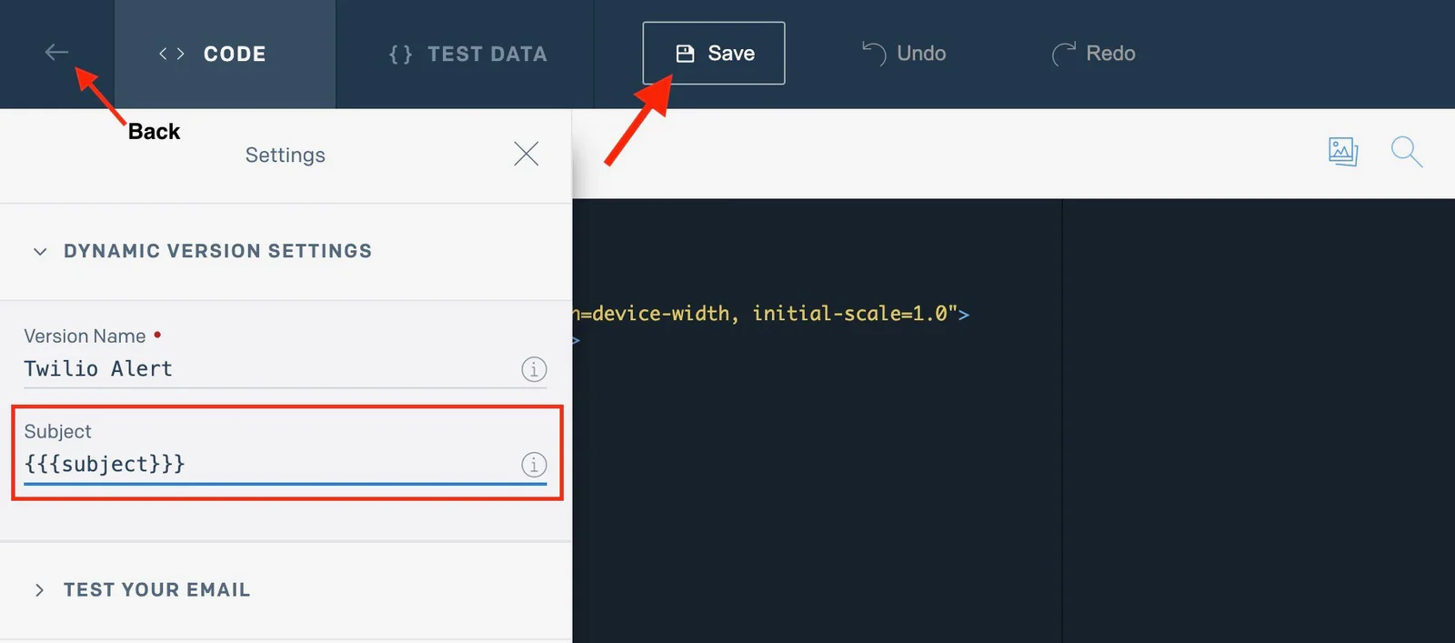The width and height of the screenshot is (1455, 643).
Task: Redo the last undone change
Action: (1093, 54)
